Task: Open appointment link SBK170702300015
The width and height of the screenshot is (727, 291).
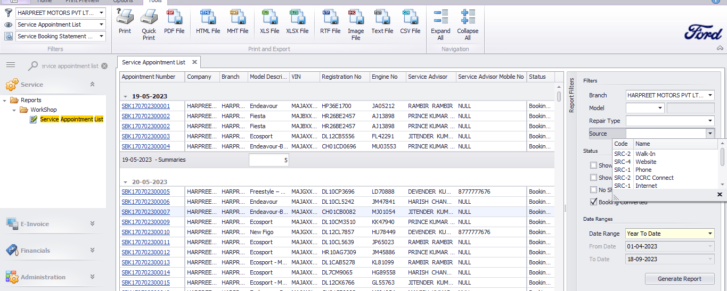Action: pyautogui.click(x=145, y=282)
